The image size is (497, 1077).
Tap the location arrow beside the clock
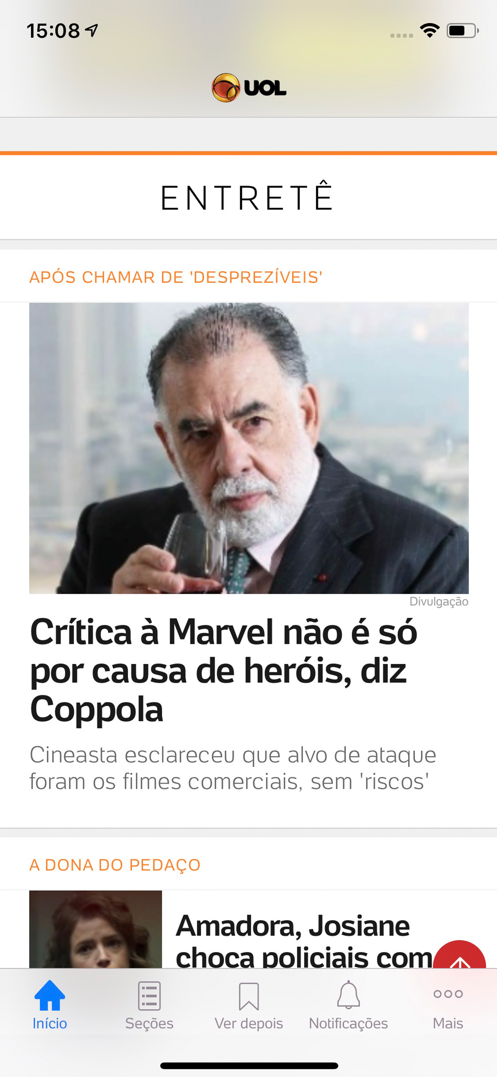pos(92,30)
